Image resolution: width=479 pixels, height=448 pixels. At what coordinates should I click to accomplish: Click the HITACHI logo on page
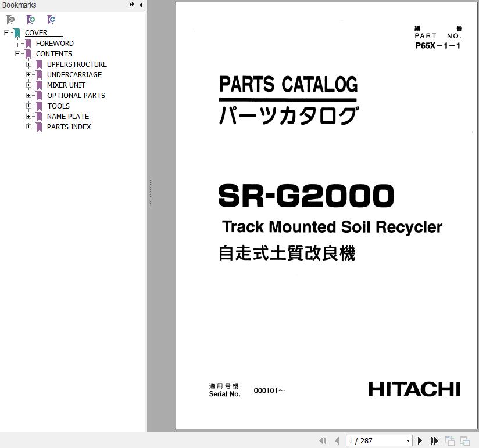(x=414, y=389)
